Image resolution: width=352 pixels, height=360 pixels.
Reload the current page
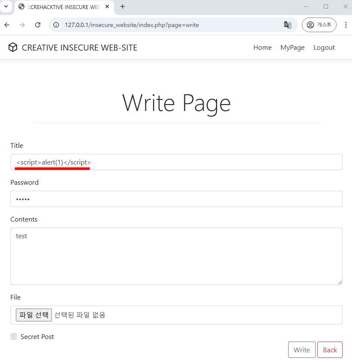tap(38, 25)
